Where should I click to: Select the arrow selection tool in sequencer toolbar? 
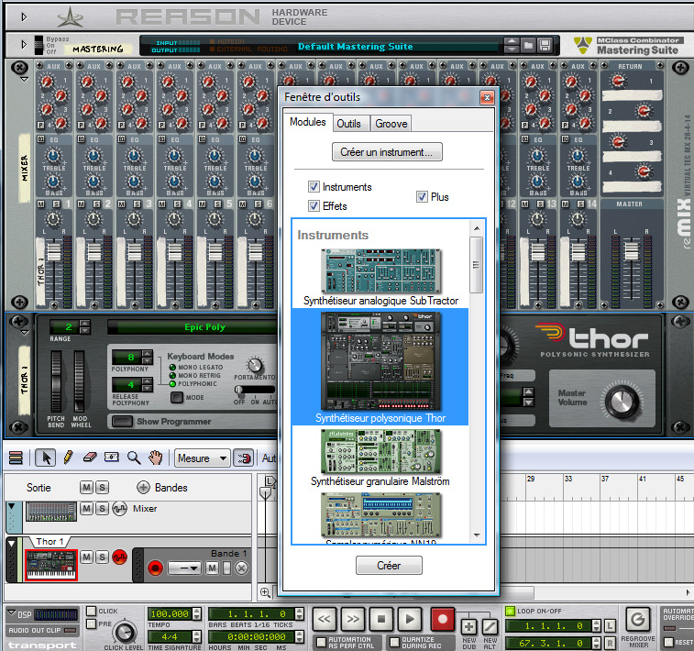(x=45, y=458)
